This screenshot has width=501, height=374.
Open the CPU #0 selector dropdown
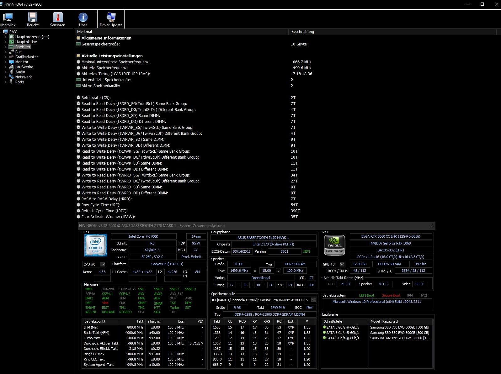point(103,264)
